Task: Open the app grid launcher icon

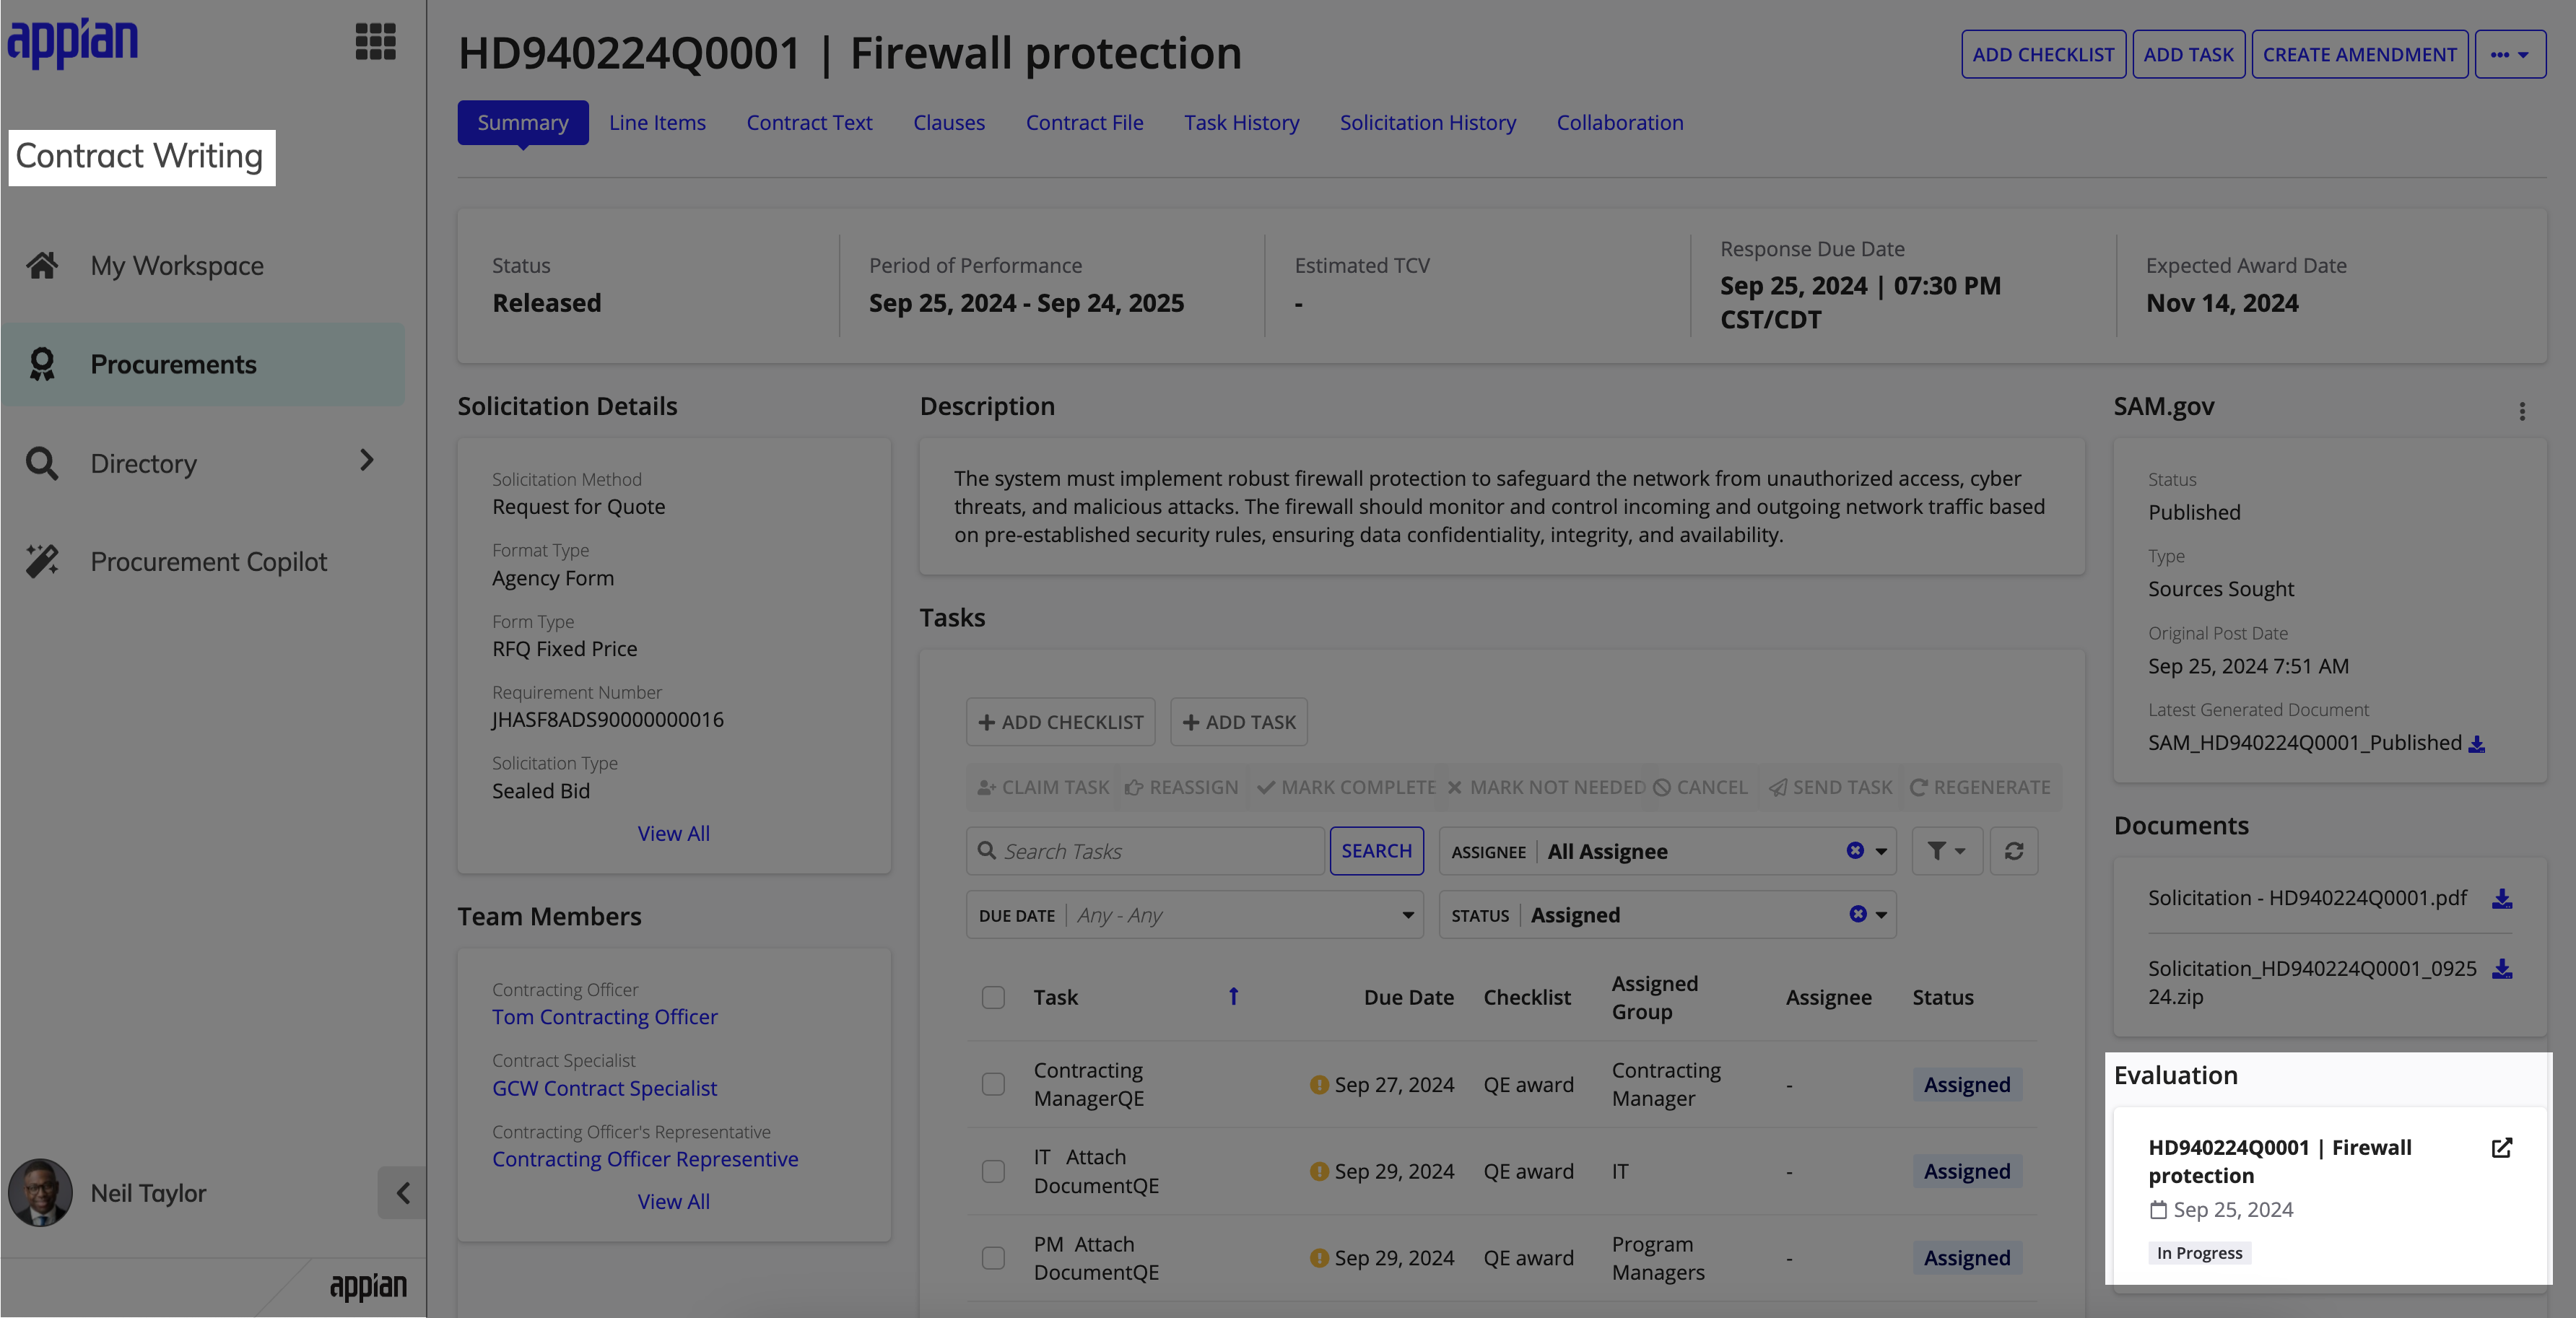Action: [375, 42]
